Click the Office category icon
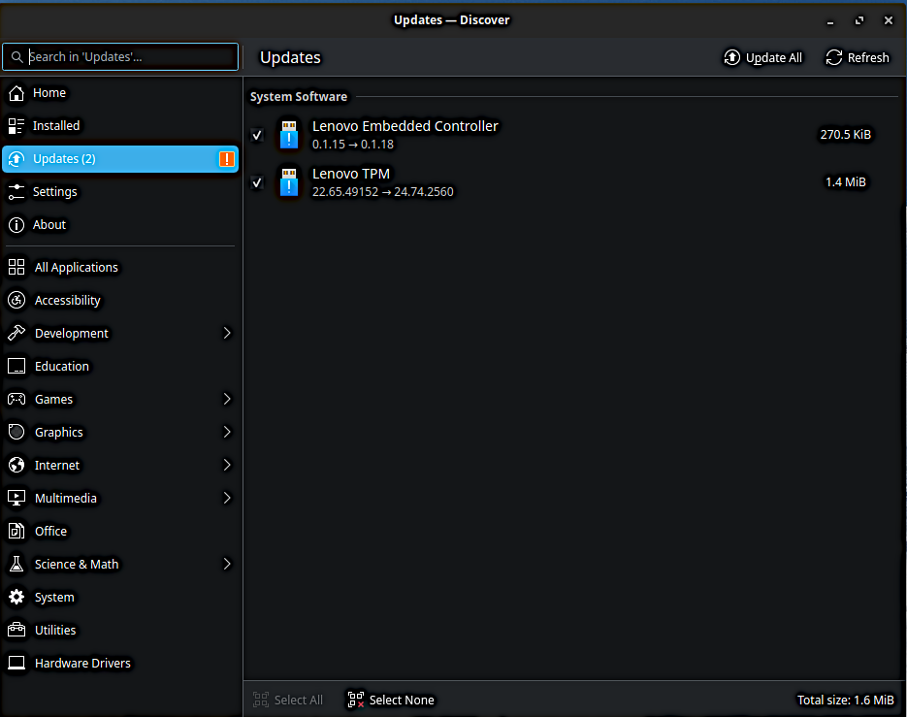The image size is (907, 717). tap(16, 532)
